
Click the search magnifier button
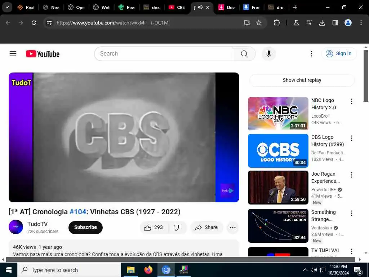(x=244, y=54)
